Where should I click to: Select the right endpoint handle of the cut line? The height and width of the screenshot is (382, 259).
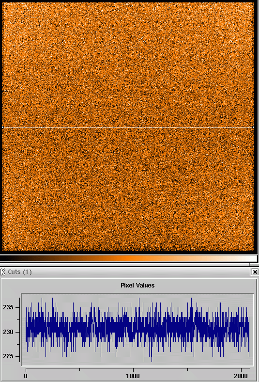click(x=253, y=127)
